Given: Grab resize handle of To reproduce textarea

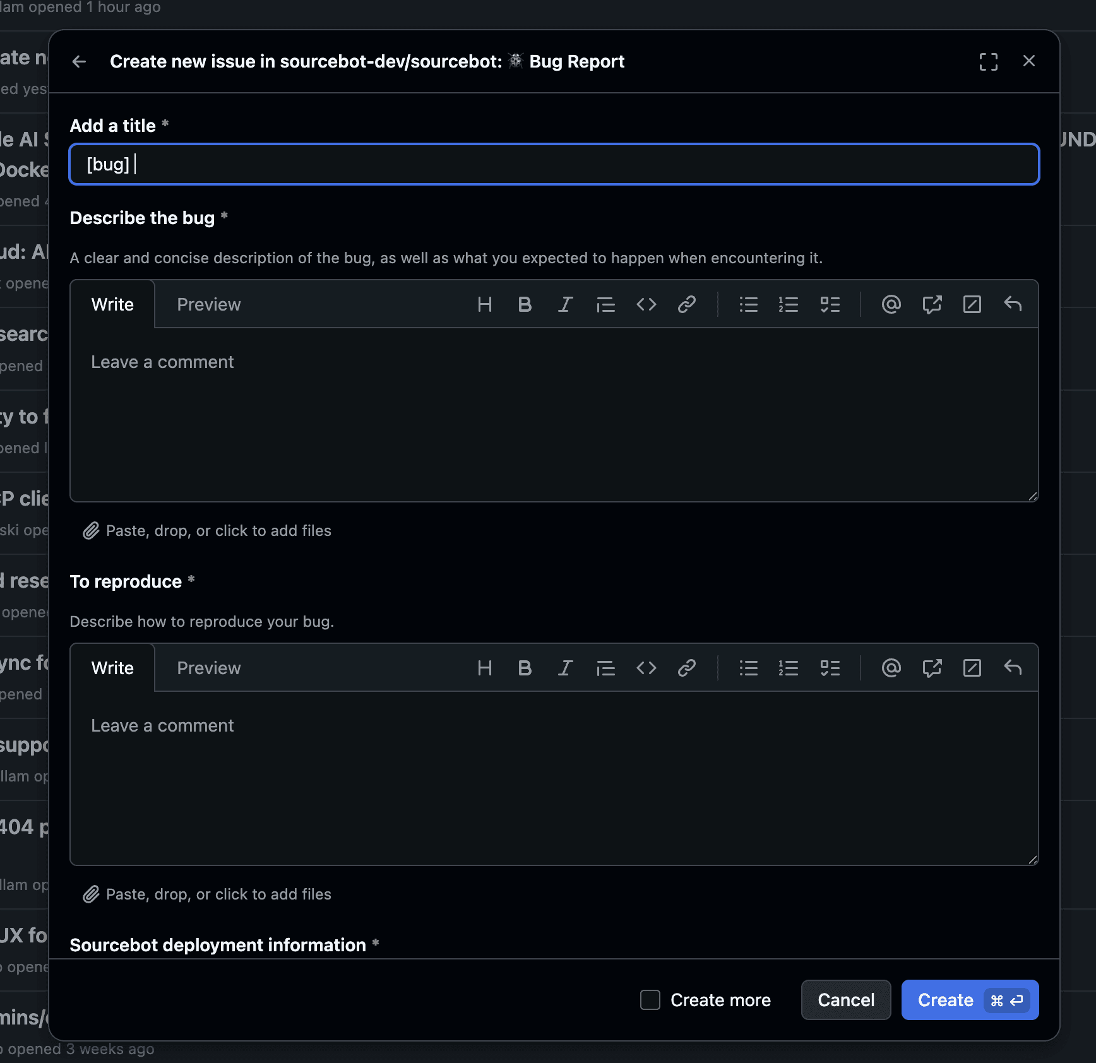Looking at the screenshot, I should (1033, 860).
